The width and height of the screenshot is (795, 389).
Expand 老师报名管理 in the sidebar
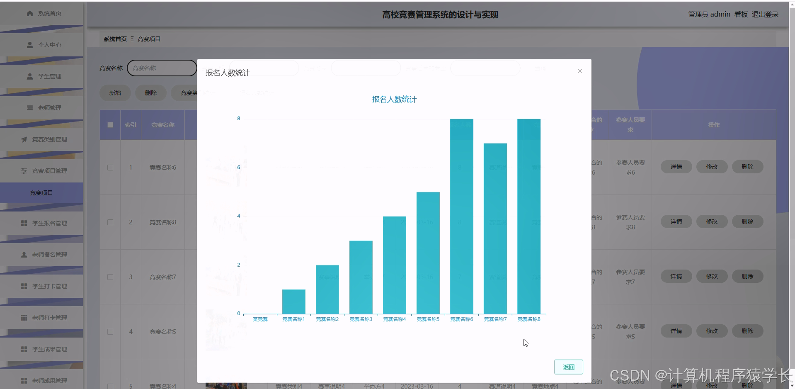[41, 255]
